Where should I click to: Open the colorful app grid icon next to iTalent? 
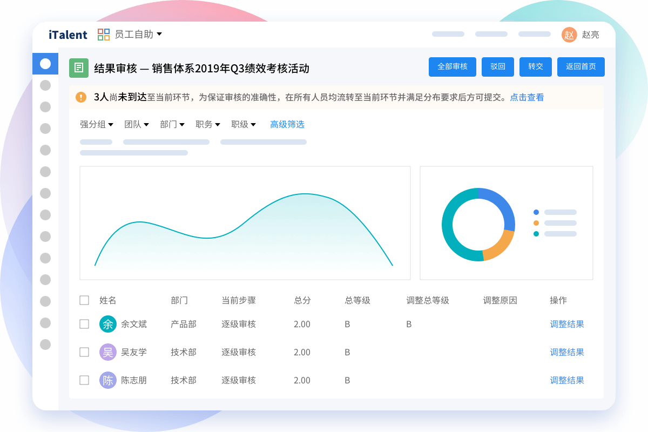tap(103, 34)
